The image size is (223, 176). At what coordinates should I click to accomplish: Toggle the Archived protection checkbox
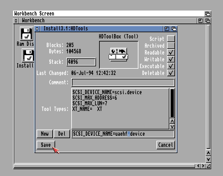171,46
